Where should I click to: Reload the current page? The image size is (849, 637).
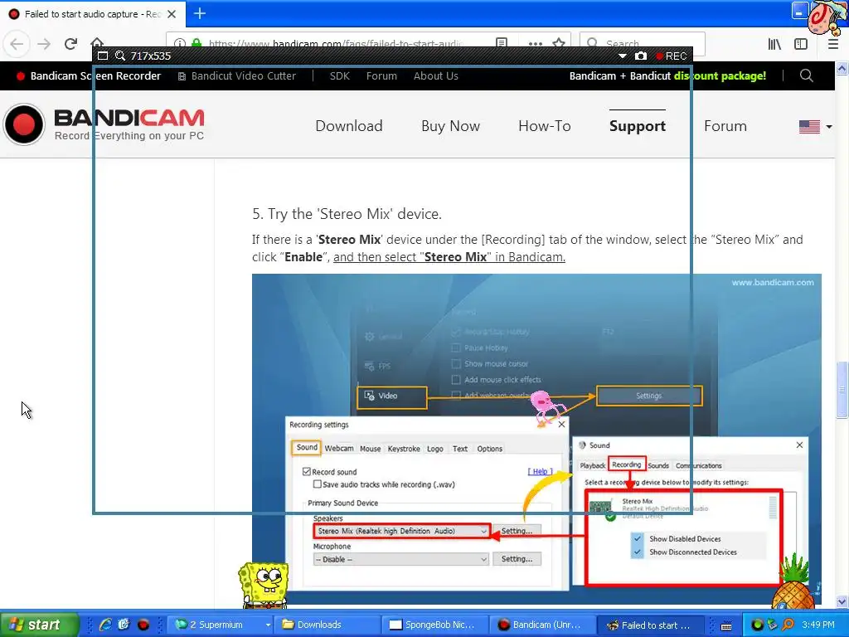[x=70, y=44]
